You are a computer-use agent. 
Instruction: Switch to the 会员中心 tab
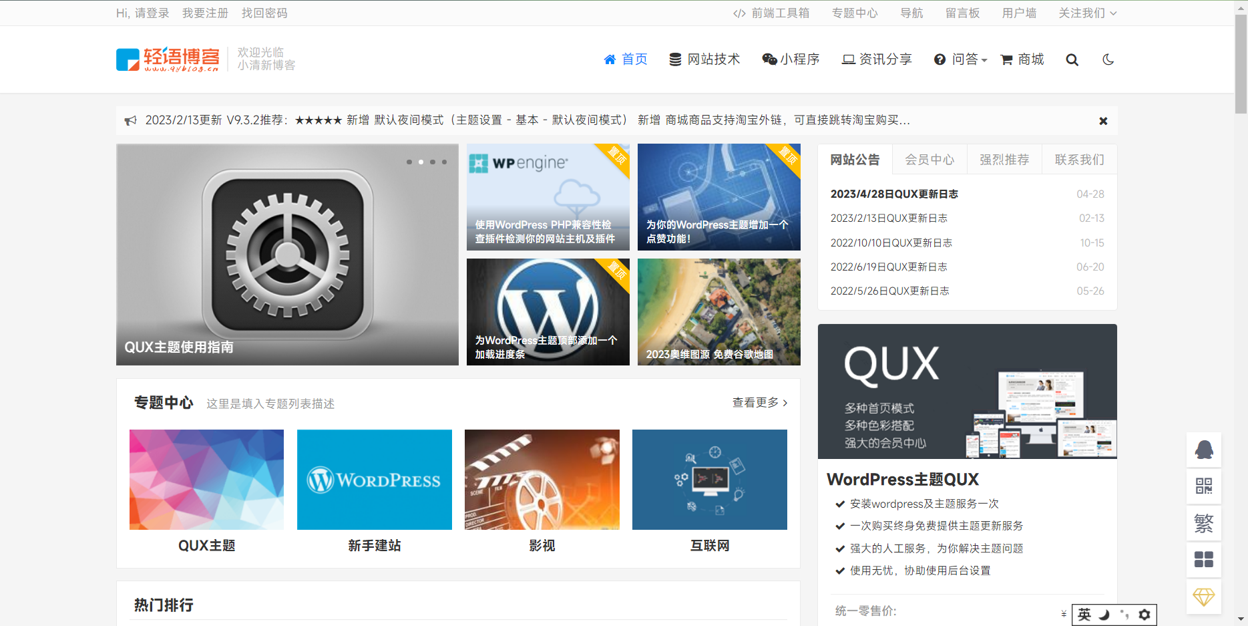(929, 159)
